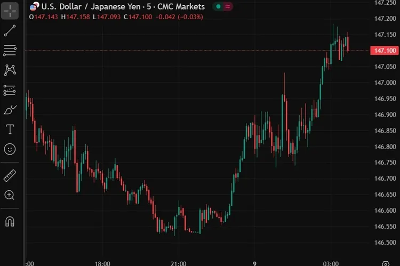This screenshot has width=400, height=266.
Task: Open the Fibonacci retracement tool
Action: (x=10, y=50)
